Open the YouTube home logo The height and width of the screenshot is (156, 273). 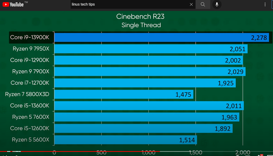(x=13, y=4)
